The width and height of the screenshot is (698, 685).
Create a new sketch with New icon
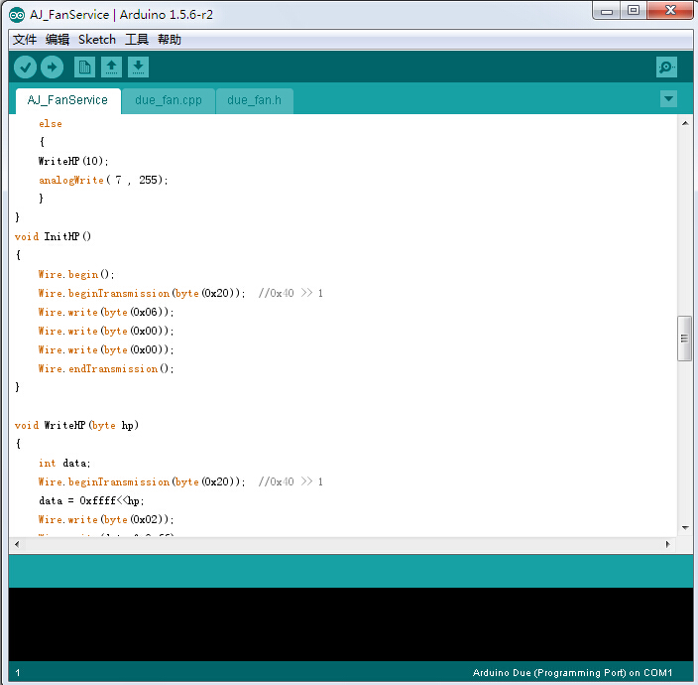click(84, 67)
